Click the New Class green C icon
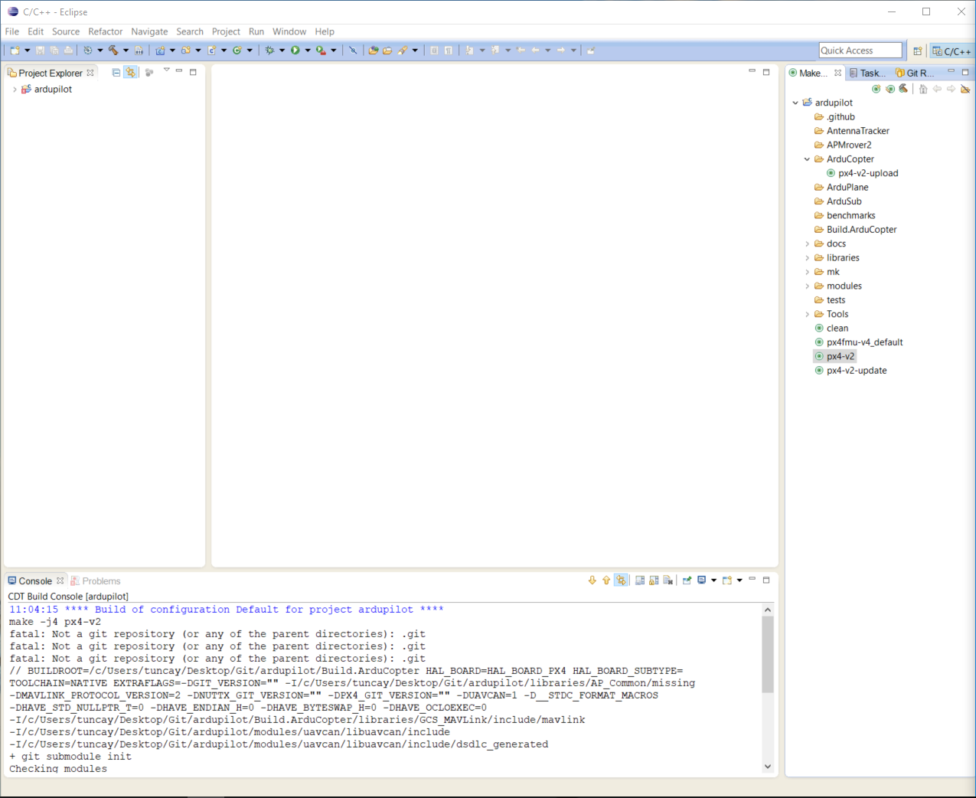Image resolution: width=976 pixels, height=798 pixels. point(237,51)
